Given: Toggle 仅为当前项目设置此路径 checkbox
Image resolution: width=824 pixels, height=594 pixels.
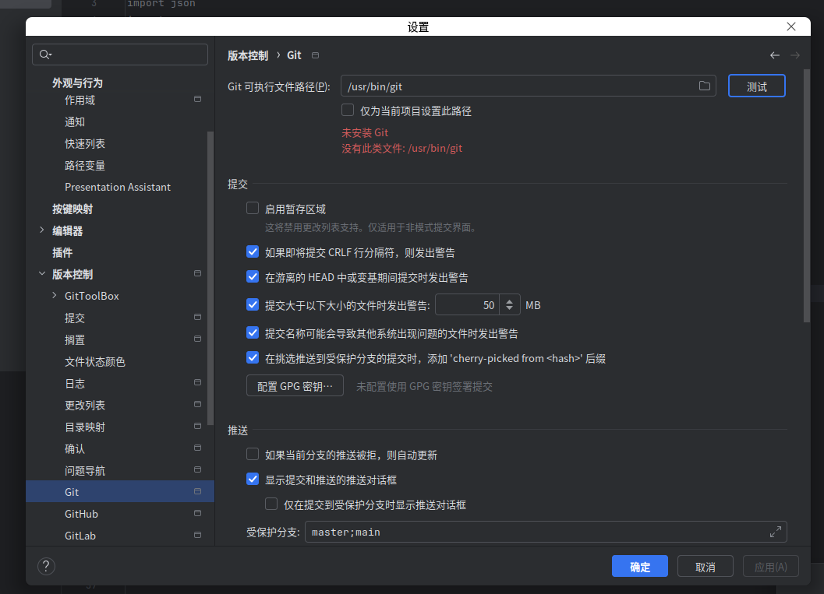Looking at the screenshot, I should click(x=348, y=111).
